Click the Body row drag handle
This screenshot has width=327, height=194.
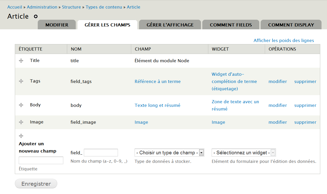click(21, 105)
